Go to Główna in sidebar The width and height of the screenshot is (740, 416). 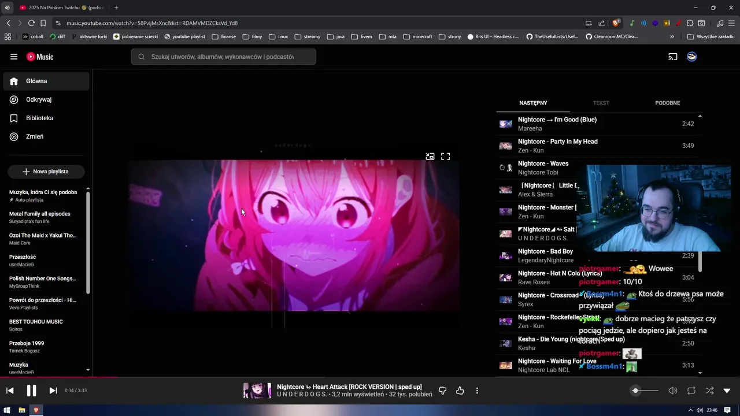point(46,81)
